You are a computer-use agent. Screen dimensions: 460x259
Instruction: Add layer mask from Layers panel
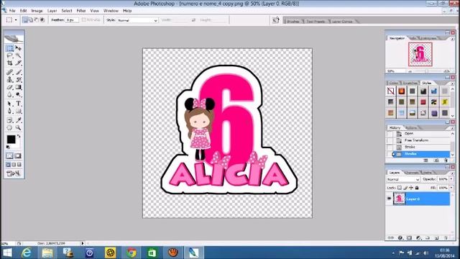pyautogui.click(x=409, y=237)
